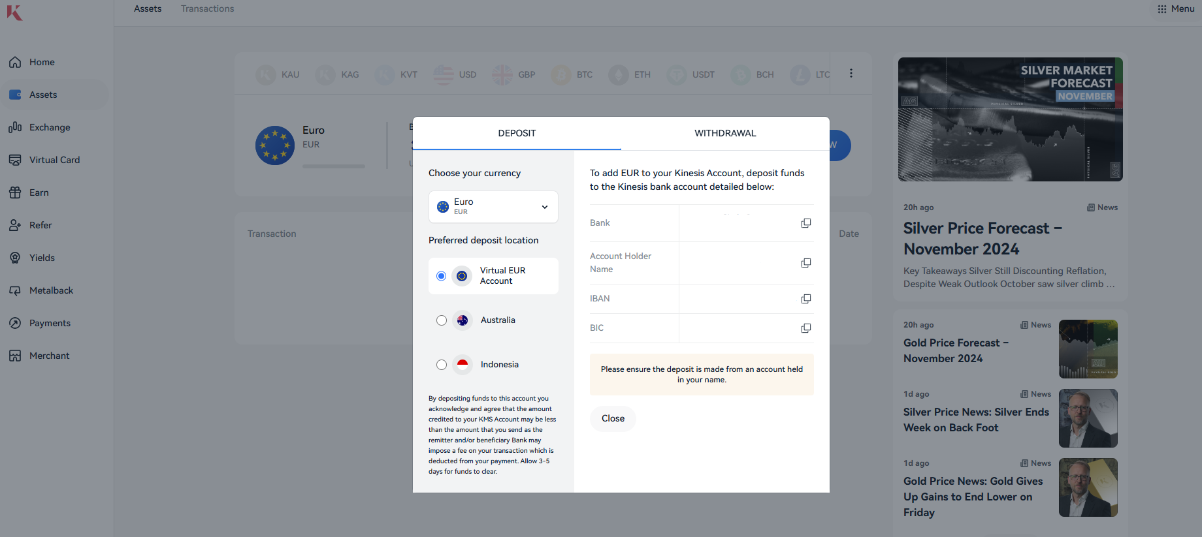Copy the Bank name value
Viewport: 1202px width, 537px height.
(805, 223)
